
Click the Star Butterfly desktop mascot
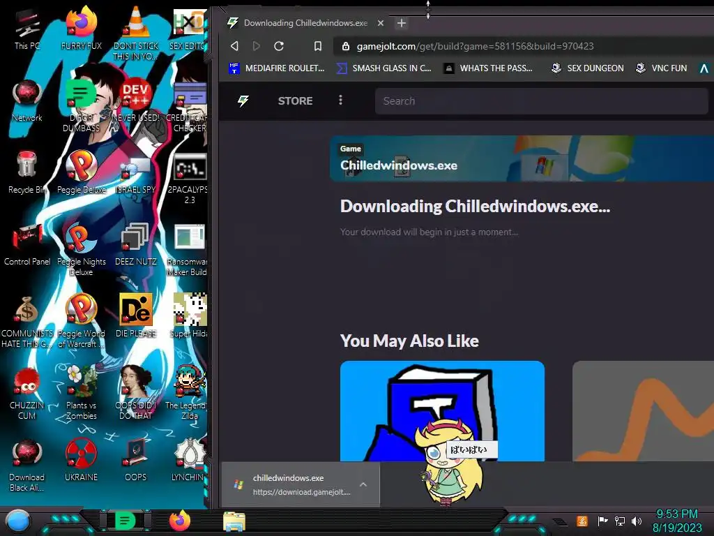click(450, 463)
